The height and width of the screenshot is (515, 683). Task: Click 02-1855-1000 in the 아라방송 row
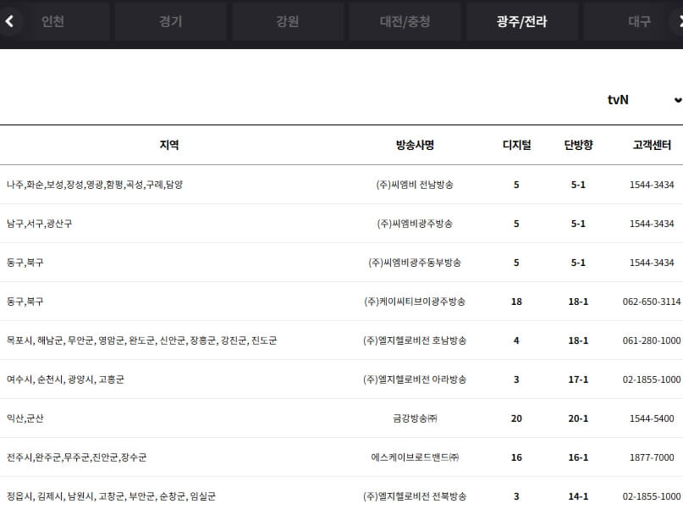click(x=652, y=379)
